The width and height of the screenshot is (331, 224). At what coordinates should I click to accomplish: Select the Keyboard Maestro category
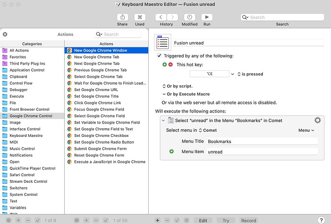32,135
